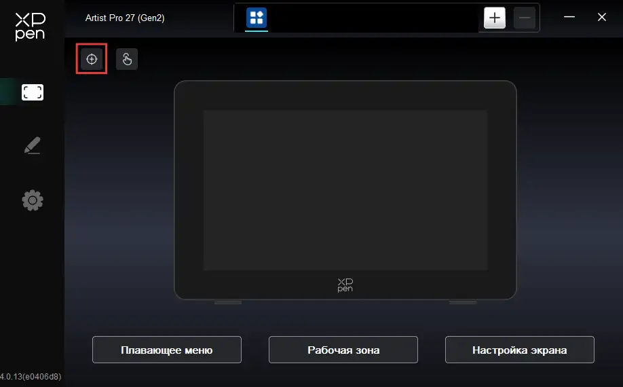Close the XP-Pen driver window
The width and height of the screenshot is (623, 387).
pos(601,18)
